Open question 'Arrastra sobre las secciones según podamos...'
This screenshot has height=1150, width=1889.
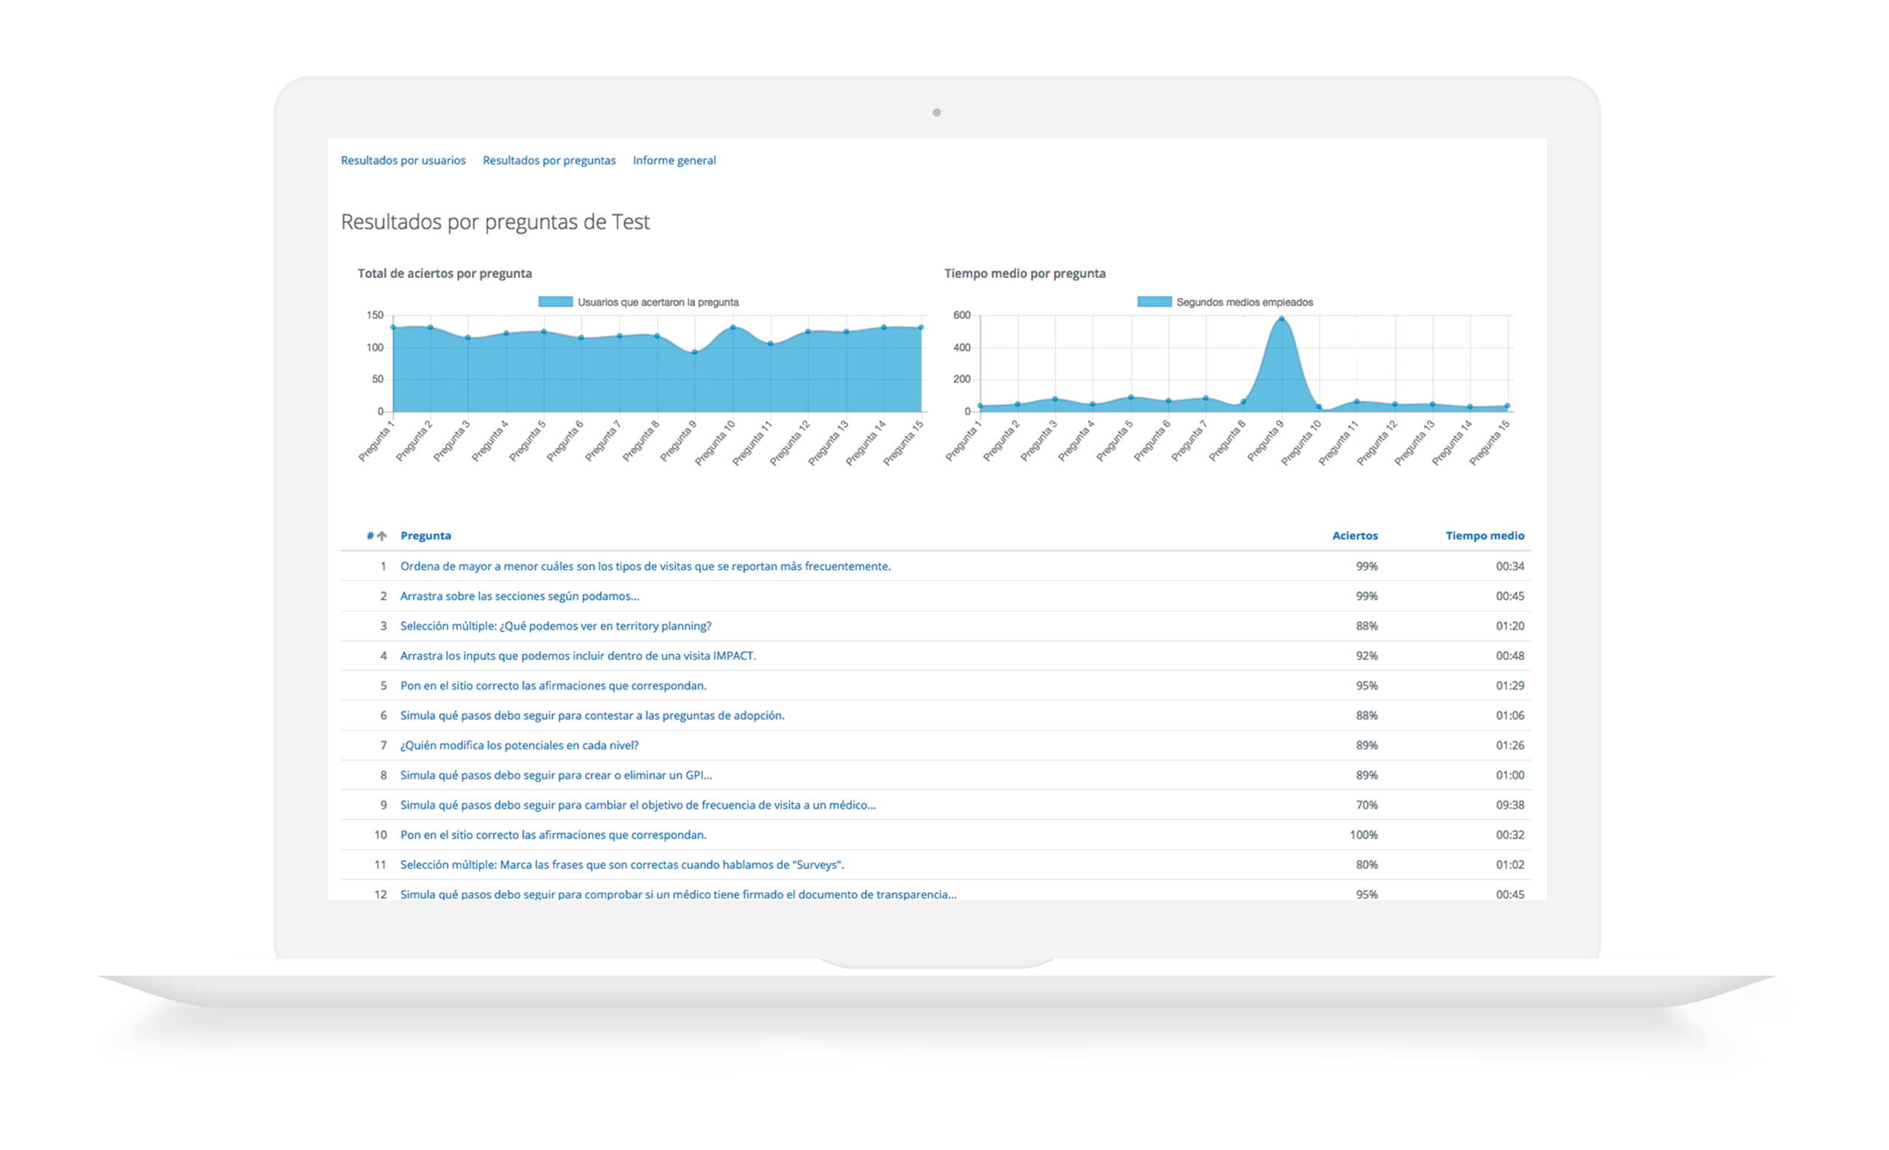[519, 596]
